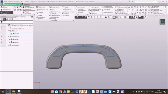Run Проверка замкнутости middle-row tool
The width and height of the screenshot is (168, 94).
pos(157,10)
